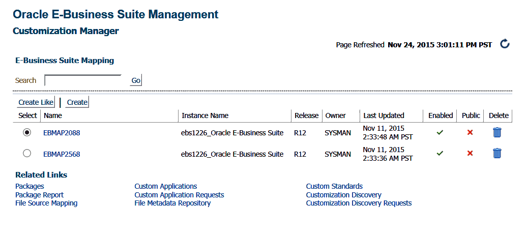Open the File Metadata Repository link
Image resolution: width=526 pixels, height=233 pixels.
[x=172, y=203]
